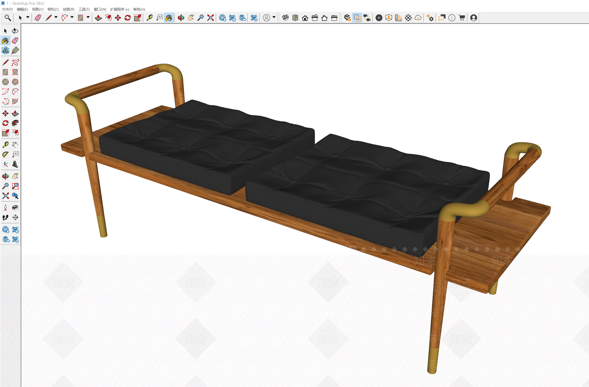Open the 3D Warehouse cart icon

click(462, 18)
